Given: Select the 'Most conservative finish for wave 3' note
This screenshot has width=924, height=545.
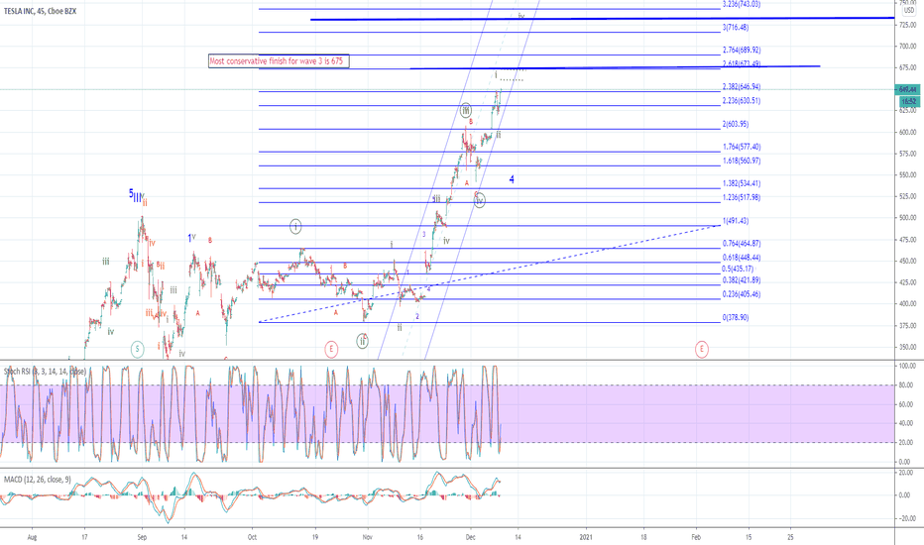Looking at the screenshot, I should click(279, 60).
